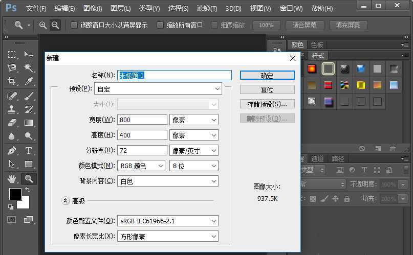Enable 调整窗口大小以满屏显示 checkbox
Screen dimensions: 413x255
(74, 25)
